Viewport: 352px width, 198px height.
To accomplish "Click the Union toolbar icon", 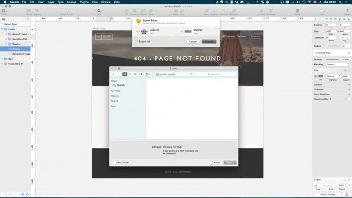I will point(206,11).
